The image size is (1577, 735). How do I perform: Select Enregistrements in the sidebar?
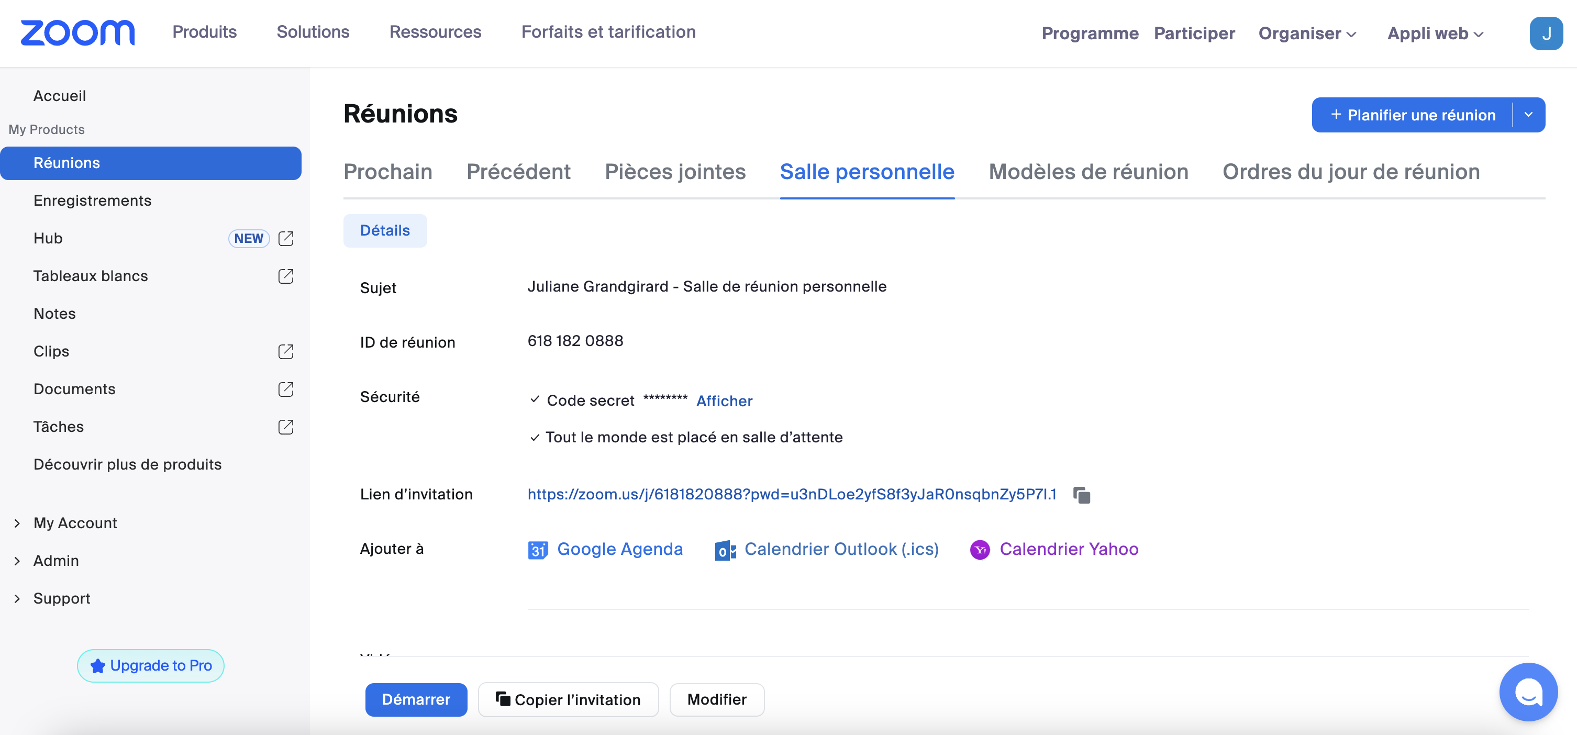[92, 201]
